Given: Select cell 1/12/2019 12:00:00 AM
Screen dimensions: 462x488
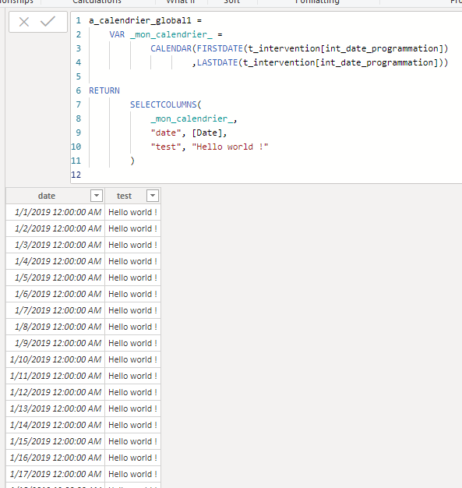Looking at the screenshot, I should (x=55, y=392).
